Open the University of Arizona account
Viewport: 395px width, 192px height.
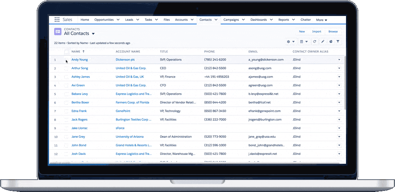coord(130,137)
